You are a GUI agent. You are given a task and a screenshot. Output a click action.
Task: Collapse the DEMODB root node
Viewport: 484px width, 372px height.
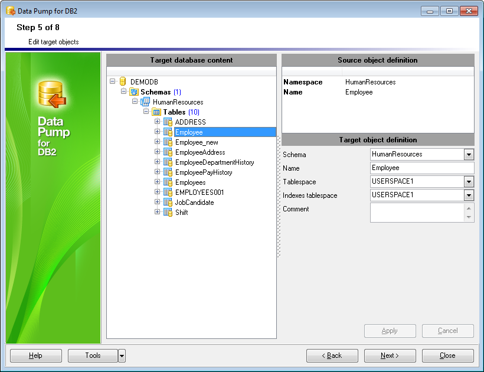[x=113, y=82]
